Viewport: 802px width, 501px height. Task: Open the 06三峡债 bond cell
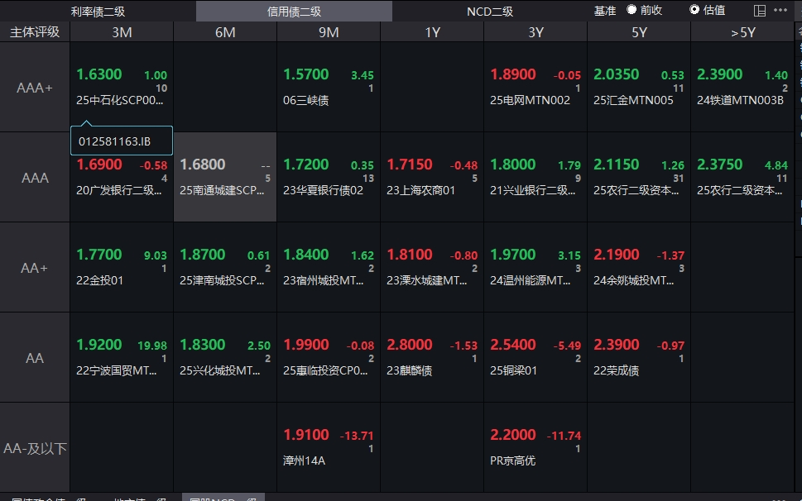pos(329,88)
